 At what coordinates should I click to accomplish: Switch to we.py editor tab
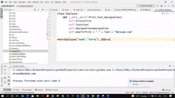pyautogui.click(x=66, y=10)
